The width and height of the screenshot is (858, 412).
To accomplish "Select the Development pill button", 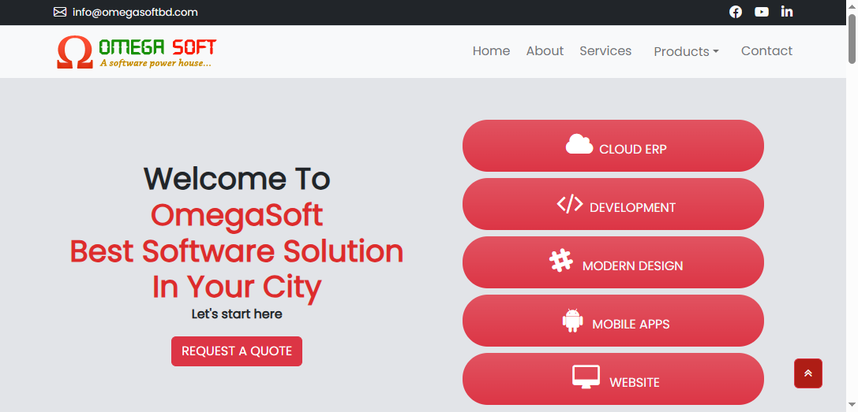I will pos(613,204).
